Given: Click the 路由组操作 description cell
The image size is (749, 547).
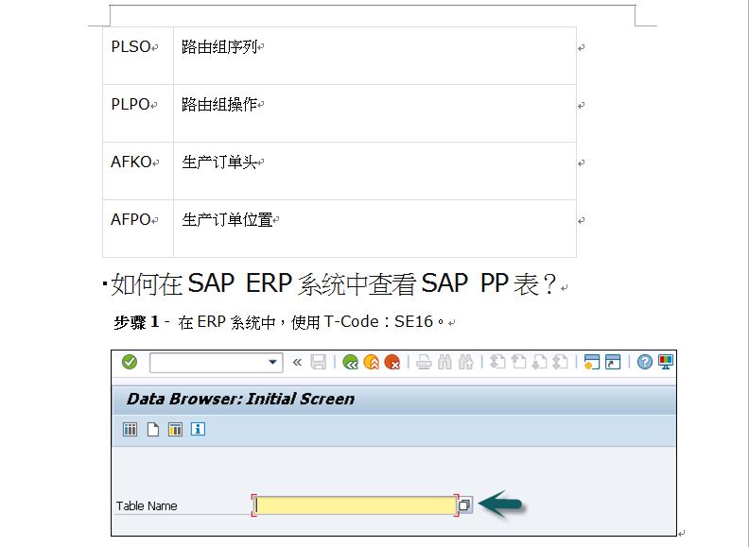Looking at the screenshot, I should coord(375,113).
